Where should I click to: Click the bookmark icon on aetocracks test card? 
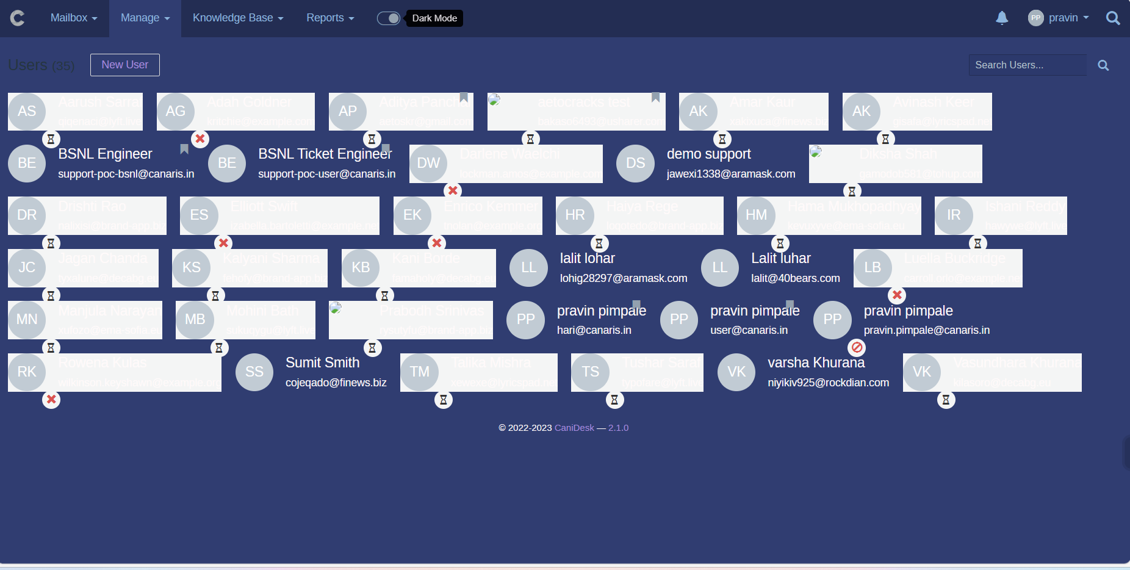click(x=655, y=98)
